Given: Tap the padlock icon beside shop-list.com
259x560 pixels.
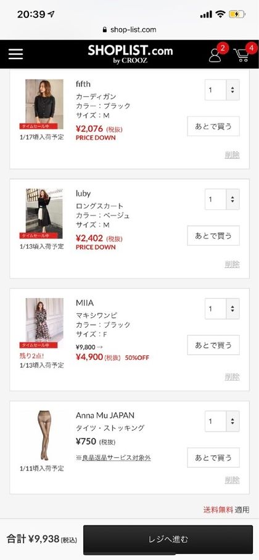Looking at the screenshot, I should pos(105,30).
